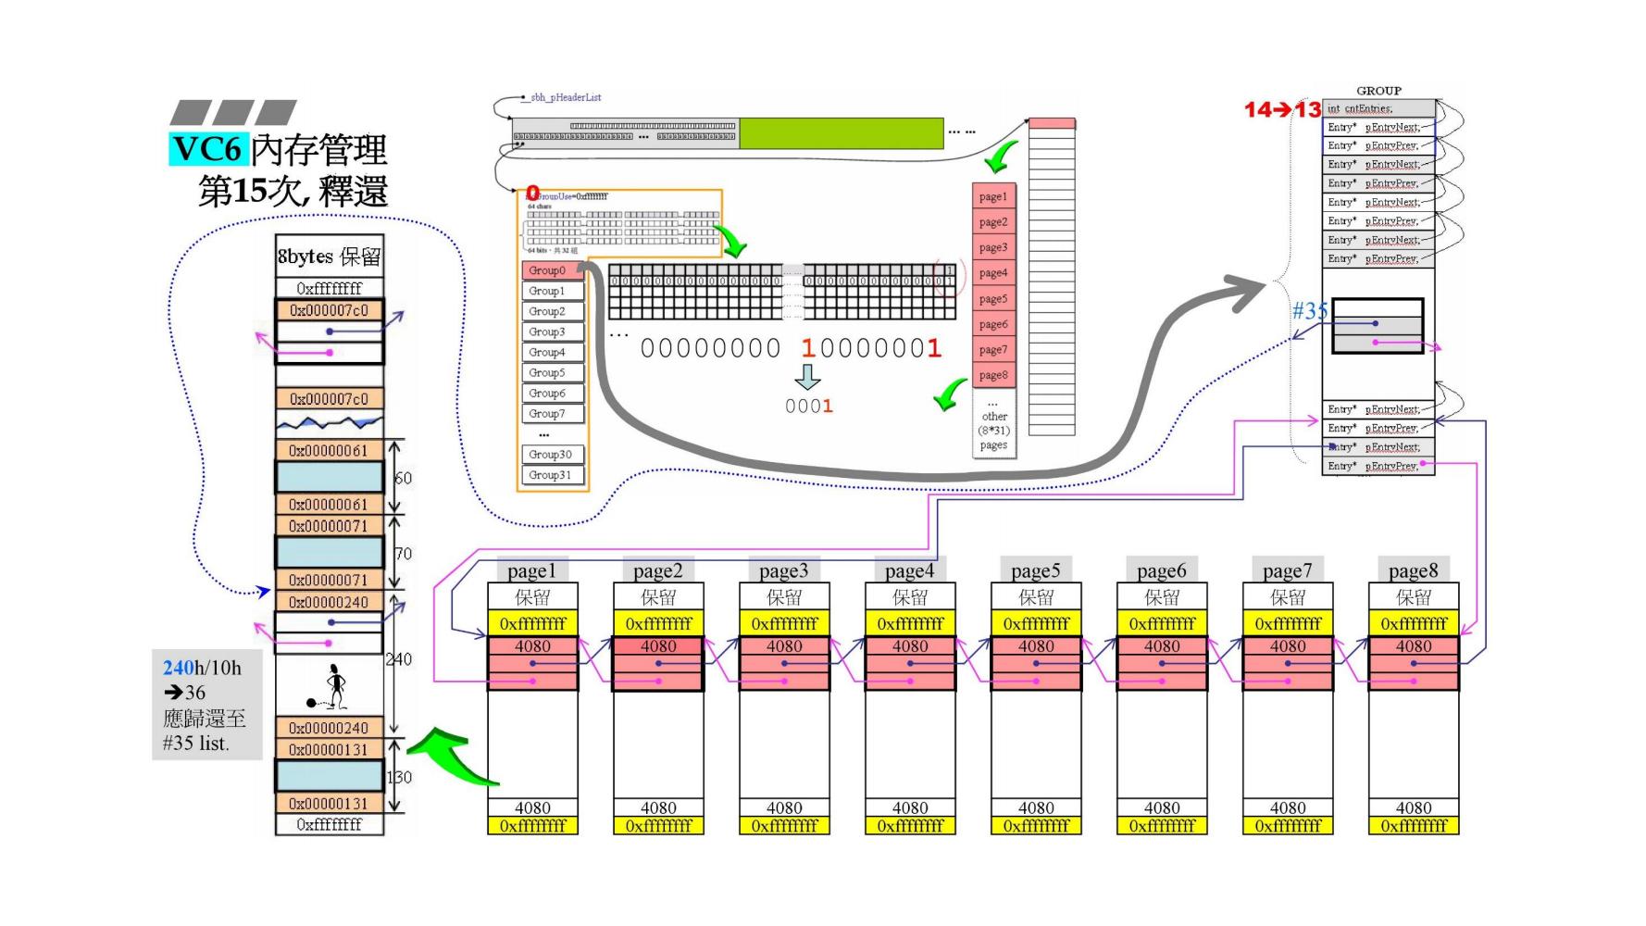Click the '第15次, 釋還' subtitle

293,191
